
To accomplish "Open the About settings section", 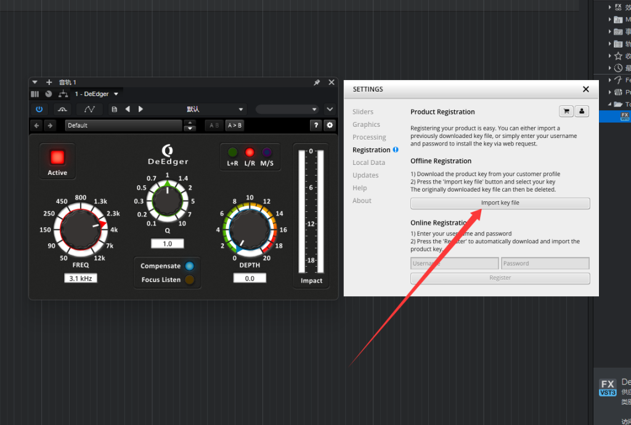I will [x=362, y=201].
